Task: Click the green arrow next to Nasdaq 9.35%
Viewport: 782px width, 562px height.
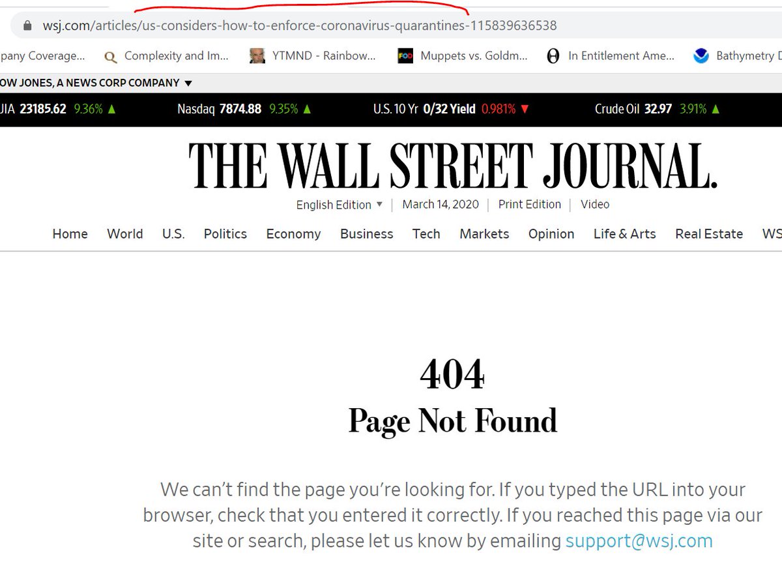Action: pos(306,109)
